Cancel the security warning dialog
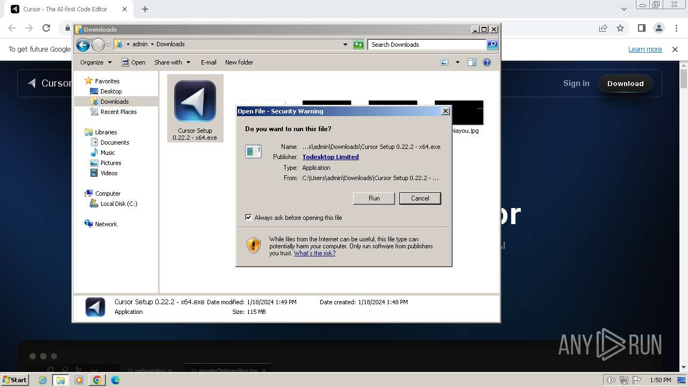688x387 pixels. 420,198
